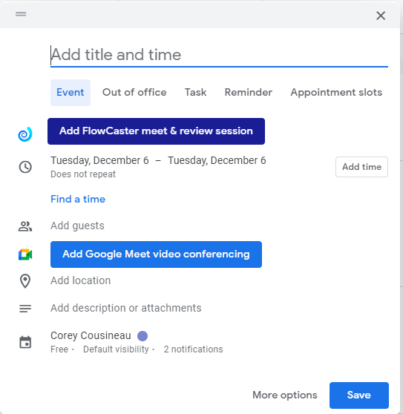The height and width of the screenshot is (414, 403).
Task: Click the Add time button
Action: (361, 167)
